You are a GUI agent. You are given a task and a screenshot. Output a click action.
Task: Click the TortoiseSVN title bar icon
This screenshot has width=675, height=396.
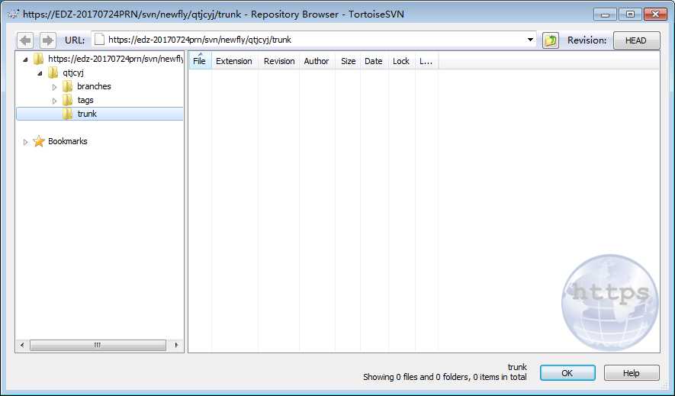click(x=13, y=14)
